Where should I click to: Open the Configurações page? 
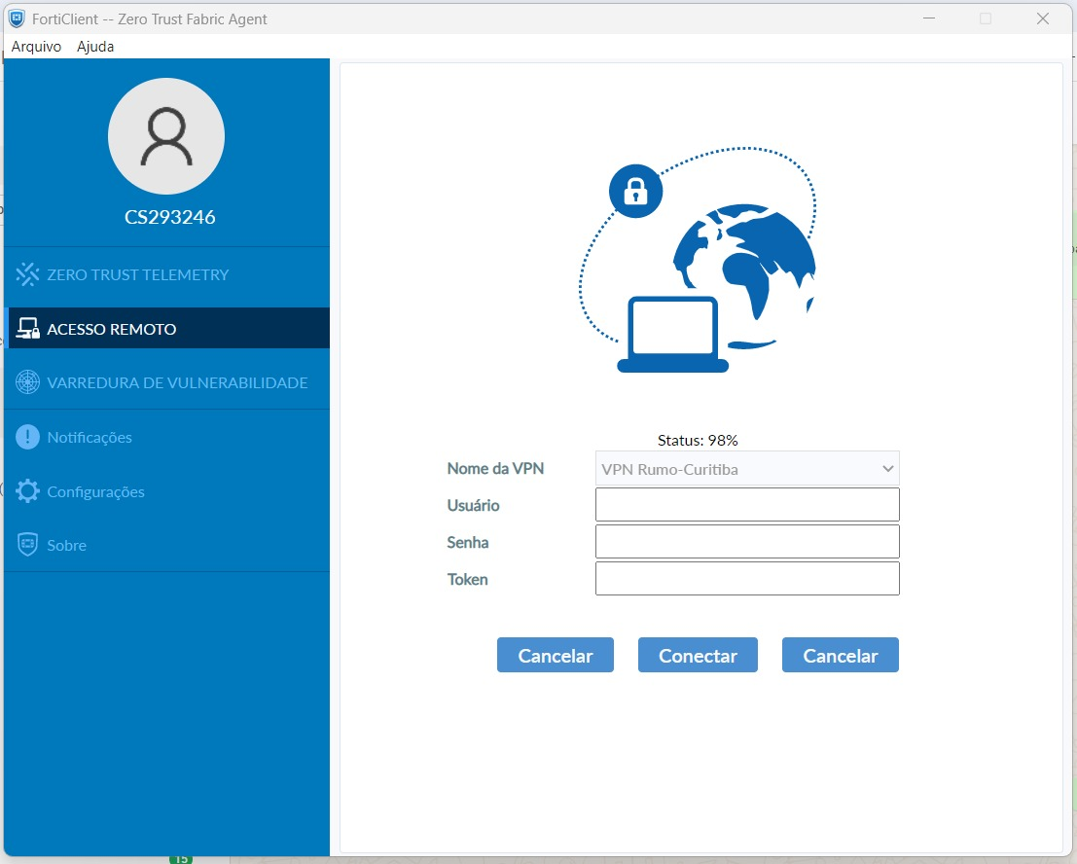167,491
